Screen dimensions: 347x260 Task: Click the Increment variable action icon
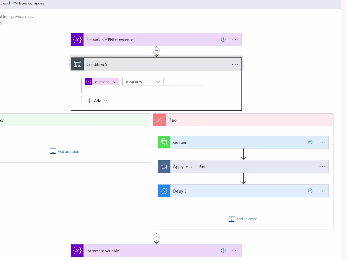tap(77, 250)
